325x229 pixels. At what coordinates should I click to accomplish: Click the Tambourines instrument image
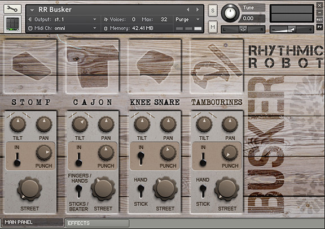(x=217, y=66)
